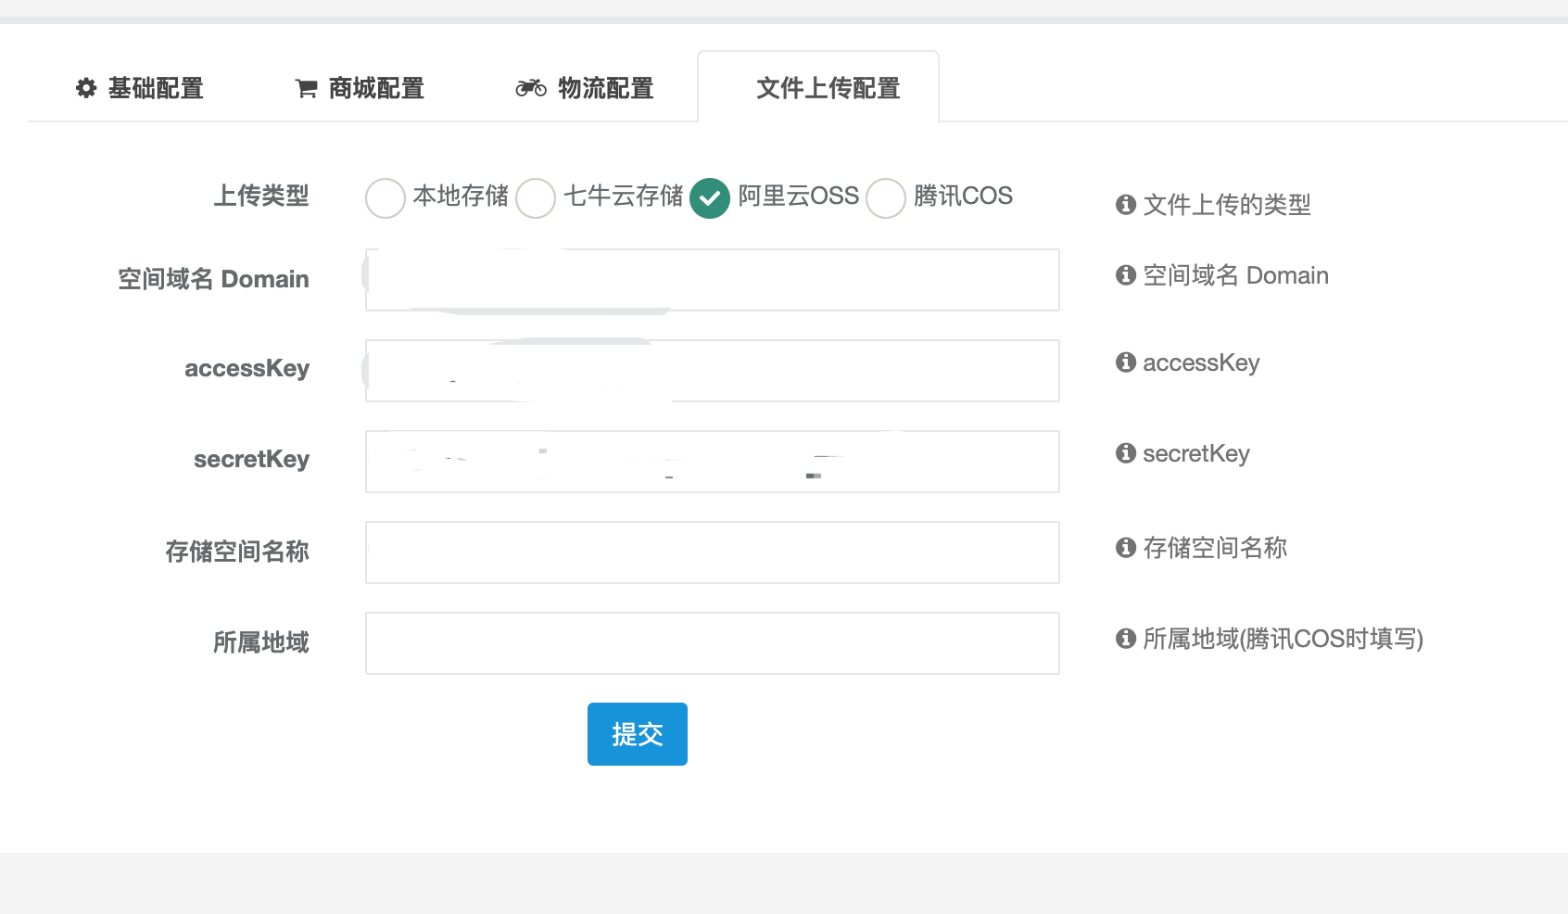Click info icon beside 文件上传的类型
Viewport: 1568px width, 914px height.
(x=1126, y=204)
